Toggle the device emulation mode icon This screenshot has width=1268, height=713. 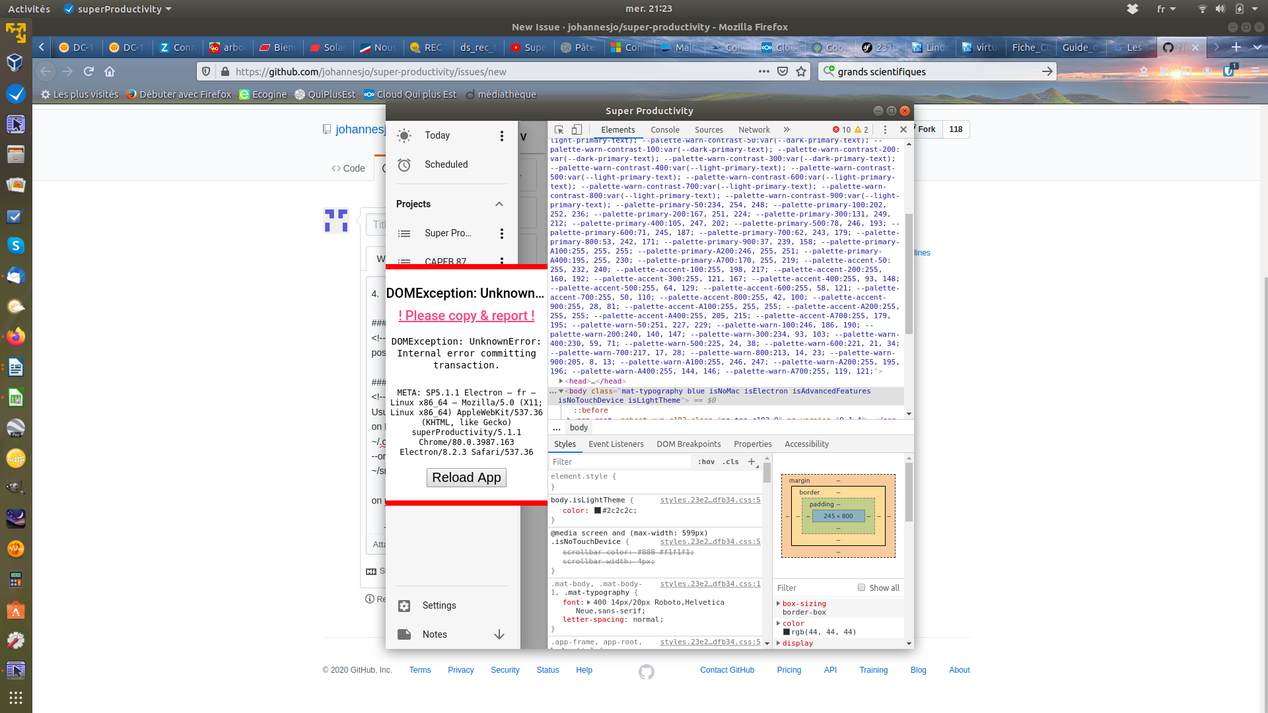(x=578, y=129)
